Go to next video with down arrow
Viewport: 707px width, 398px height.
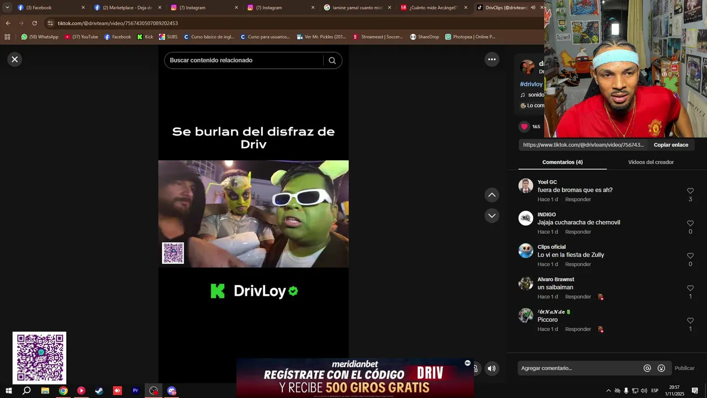[x=492, y=216]
